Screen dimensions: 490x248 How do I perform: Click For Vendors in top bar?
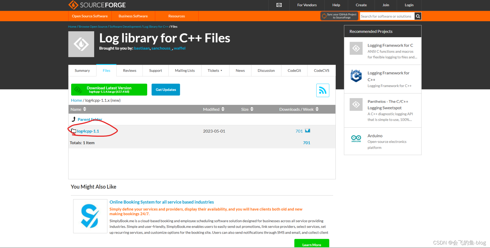pyautogui.click(x=307, y=5)
